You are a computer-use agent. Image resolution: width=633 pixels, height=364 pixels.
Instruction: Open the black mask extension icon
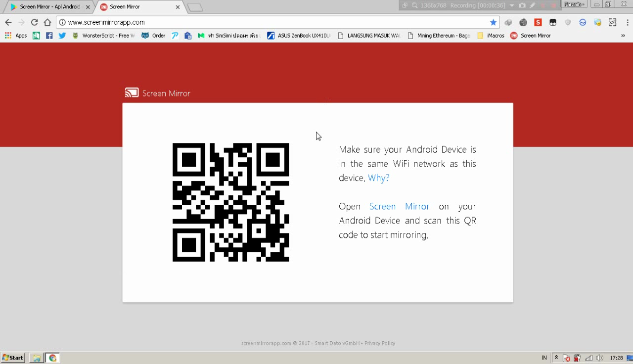pos(553,22)
